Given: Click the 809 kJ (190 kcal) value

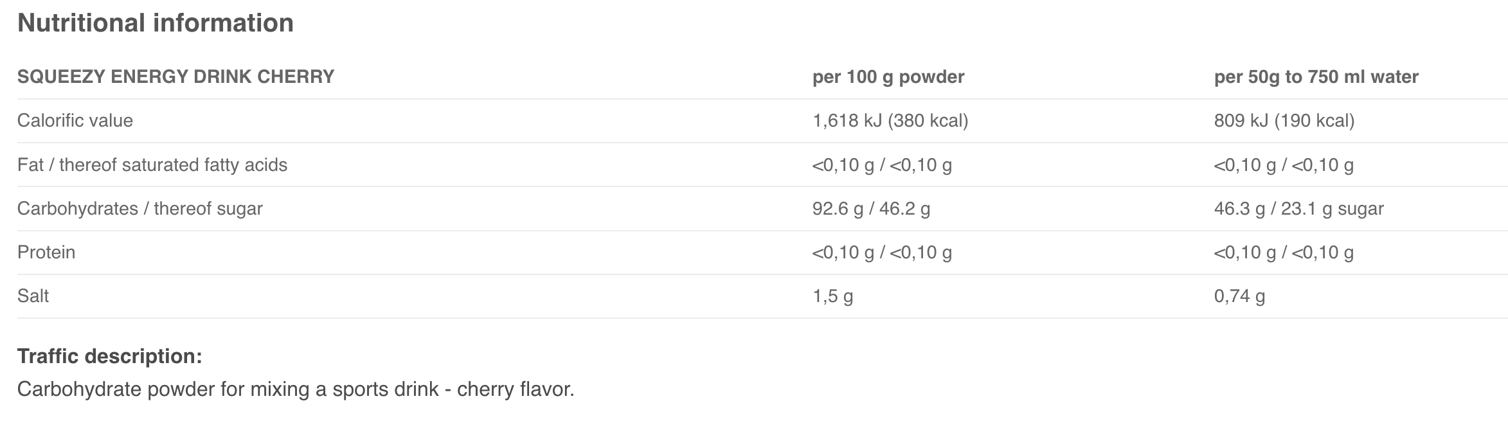Looking at the screenshot, I should point(1284,121).
